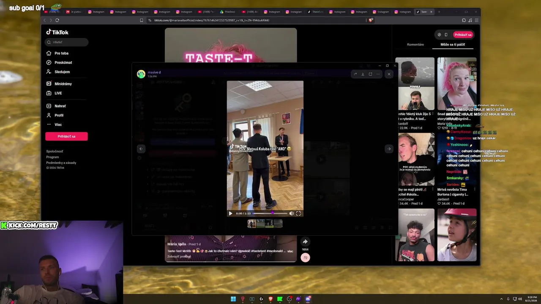
Task: Go to the next media in Discord viewer
Action: tap(389, 149)
